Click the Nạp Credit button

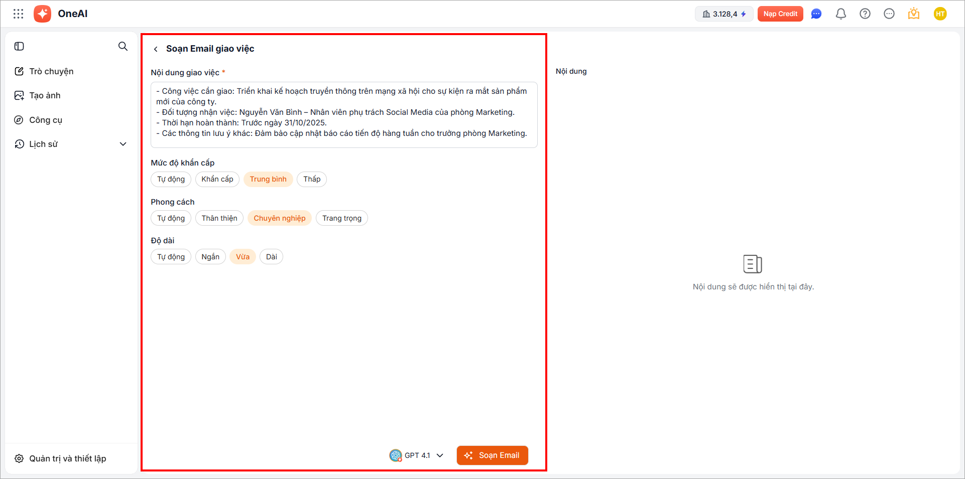pos(780,14)
